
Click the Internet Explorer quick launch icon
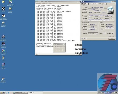(8, 93)
